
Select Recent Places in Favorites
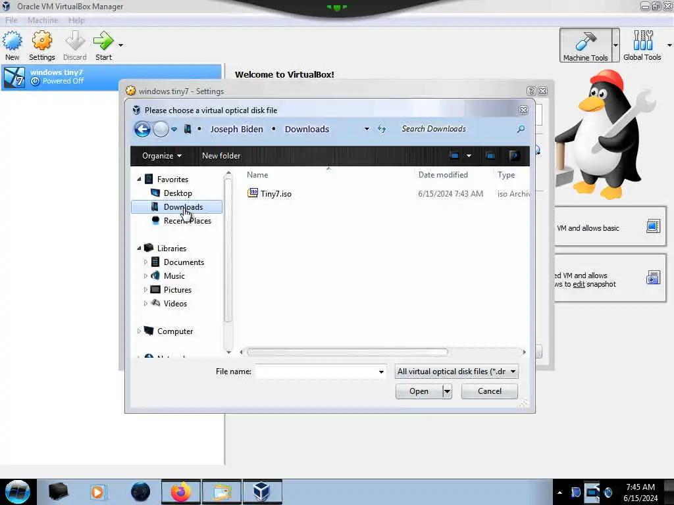[x=187, y=221]
